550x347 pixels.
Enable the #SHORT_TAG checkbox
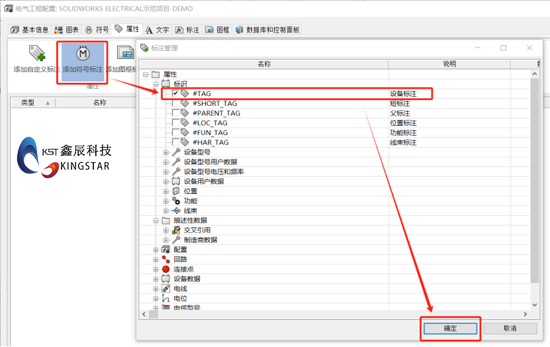tap(175, 104)
